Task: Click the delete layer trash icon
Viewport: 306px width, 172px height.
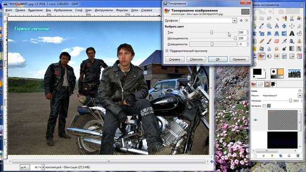Action: (x=298, y=156)
